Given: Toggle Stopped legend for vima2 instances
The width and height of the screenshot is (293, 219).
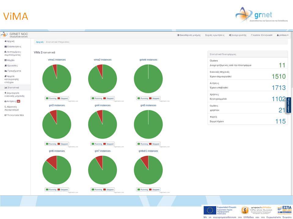Looking at the screenshot, I should pos(109,98).
